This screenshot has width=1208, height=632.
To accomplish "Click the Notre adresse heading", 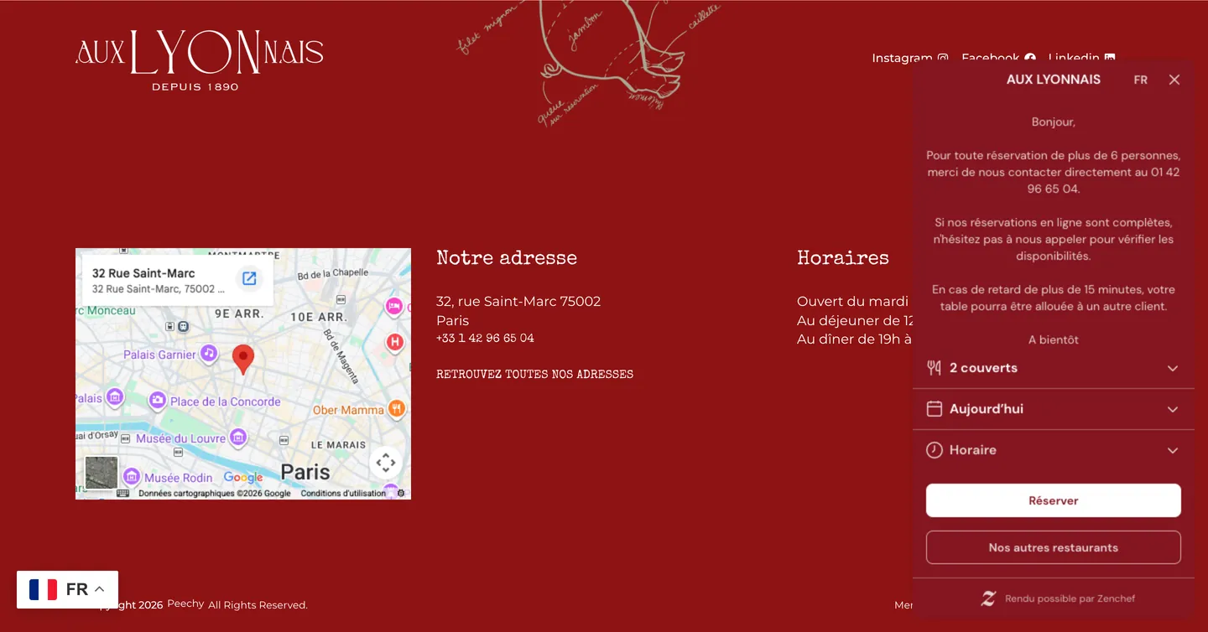I will (x=507, y=258).
